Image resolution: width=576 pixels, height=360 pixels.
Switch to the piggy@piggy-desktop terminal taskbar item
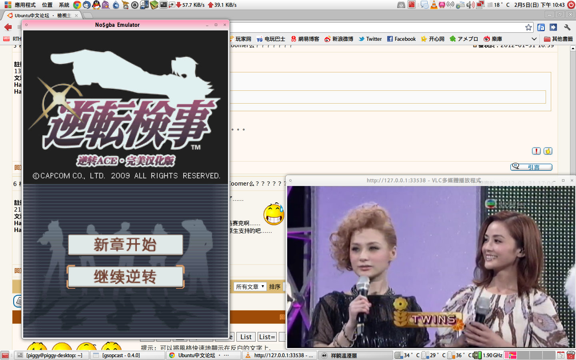51,355
